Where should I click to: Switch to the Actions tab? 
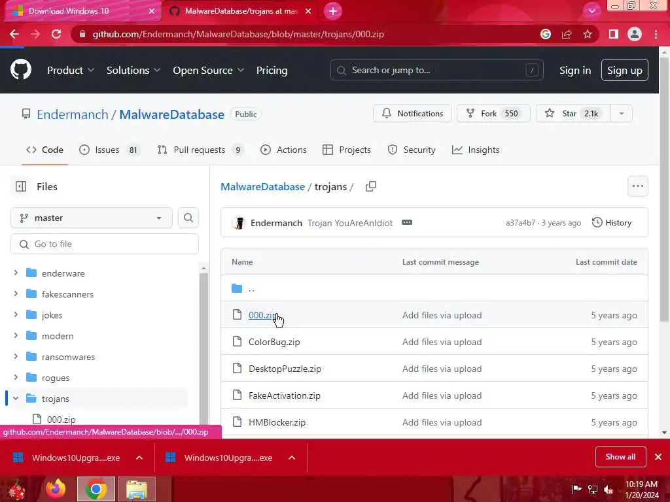(x=284, y=150)
